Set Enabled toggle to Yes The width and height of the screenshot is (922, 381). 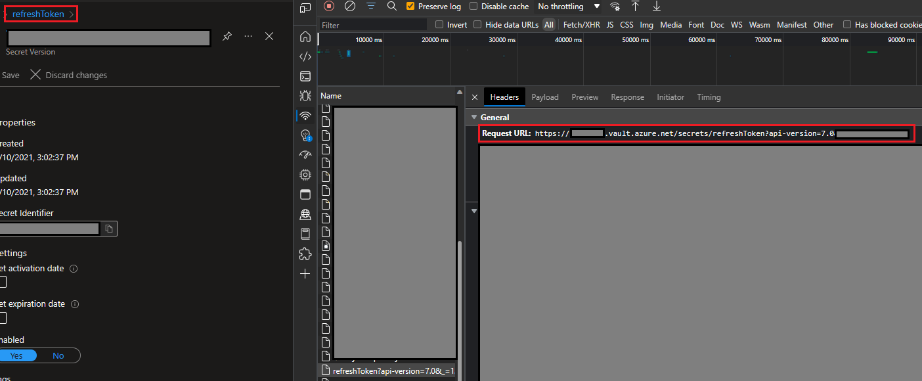[x=18, y=355]
